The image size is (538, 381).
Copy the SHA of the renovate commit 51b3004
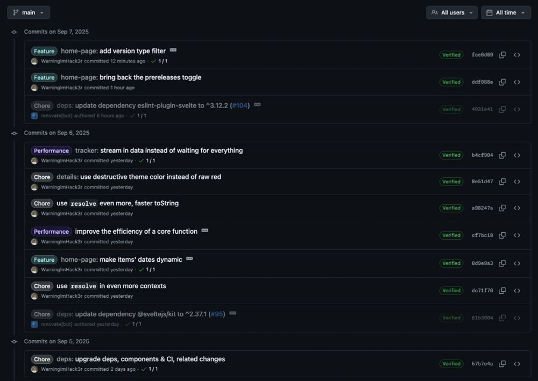[502, 318]
